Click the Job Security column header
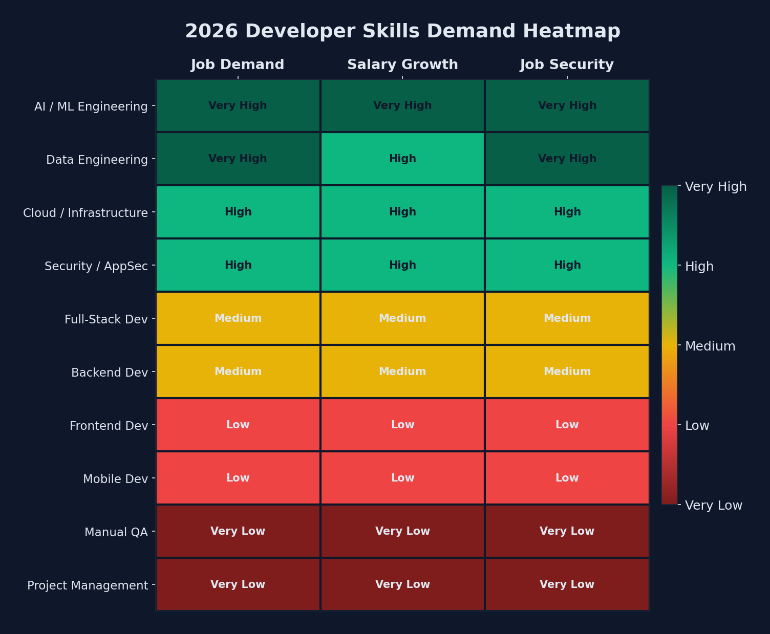The width and height of the screenshot is (770, 634). [x=567, y=64]
